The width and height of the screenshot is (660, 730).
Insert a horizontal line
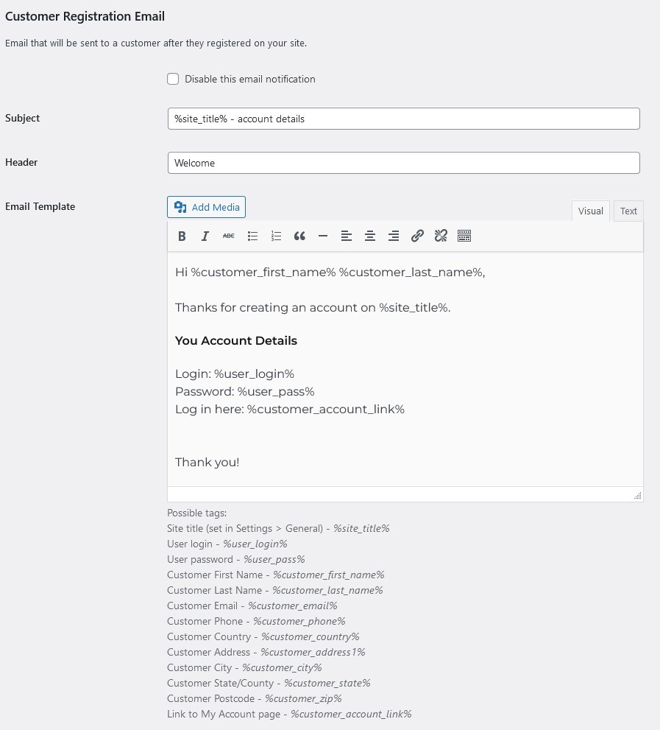pos(323,236)
